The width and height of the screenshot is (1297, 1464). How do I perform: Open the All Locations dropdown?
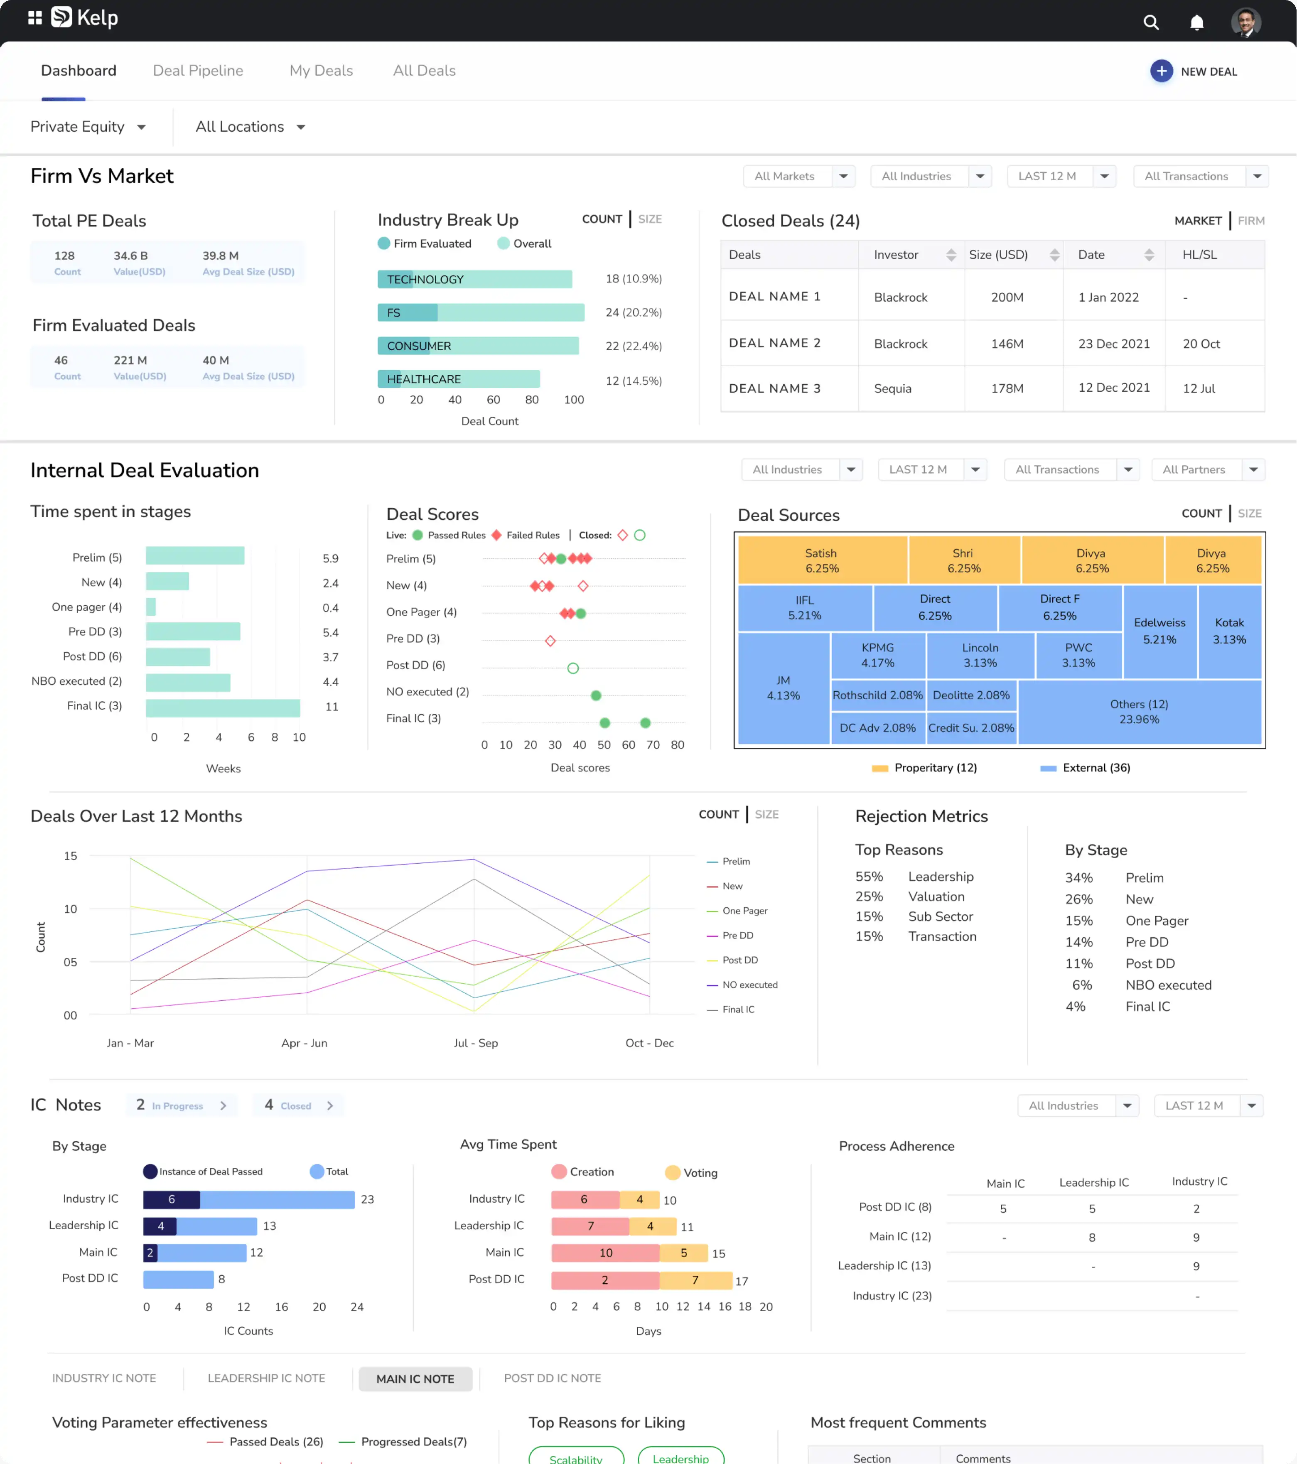(x=251, y=127)
